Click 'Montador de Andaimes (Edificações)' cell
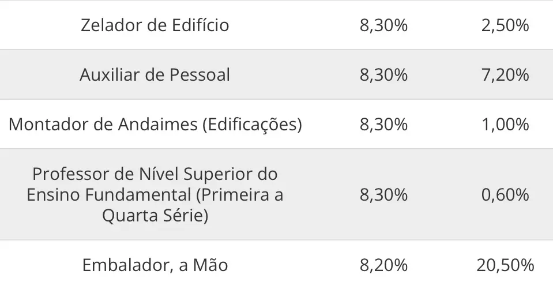 pyautogui.click(x=155, y=125)
